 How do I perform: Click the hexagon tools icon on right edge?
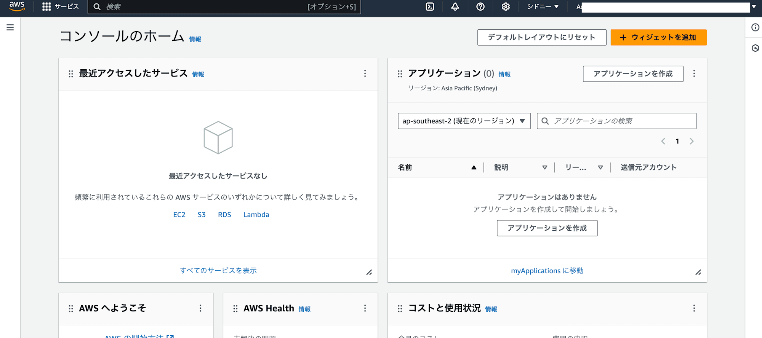click(755, 48)
